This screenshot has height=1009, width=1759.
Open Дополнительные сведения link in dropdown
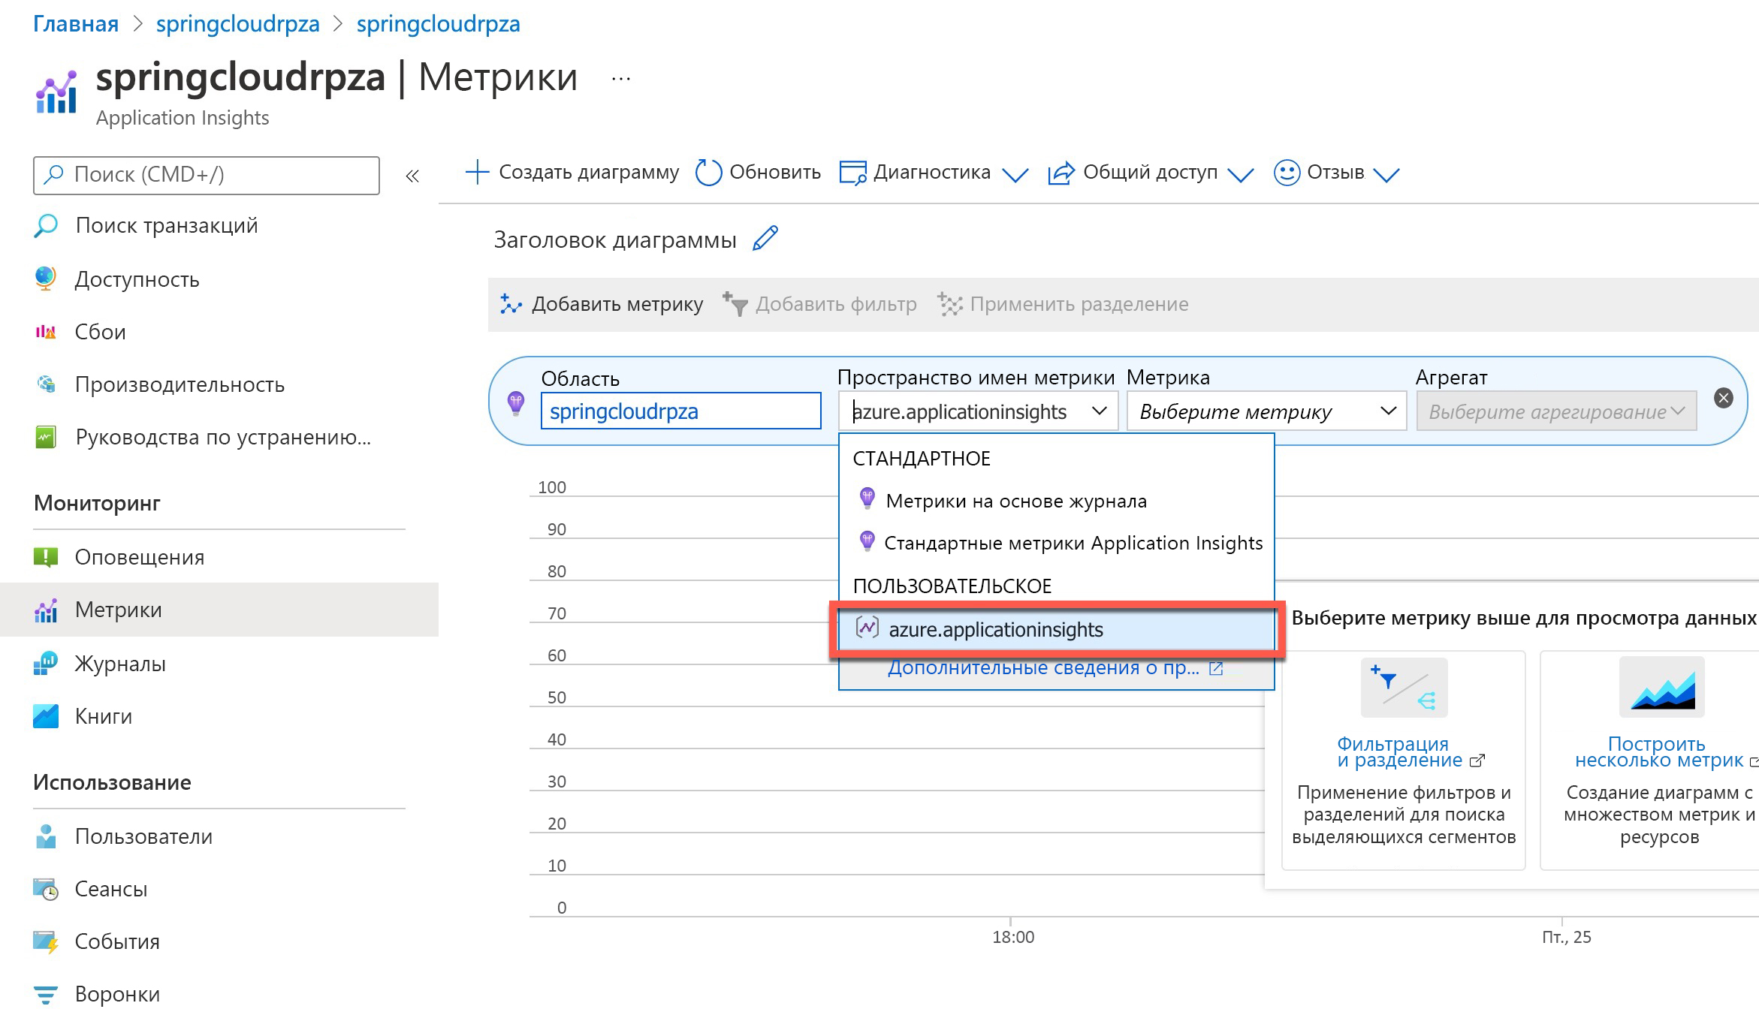click(x=1055, y=667)
